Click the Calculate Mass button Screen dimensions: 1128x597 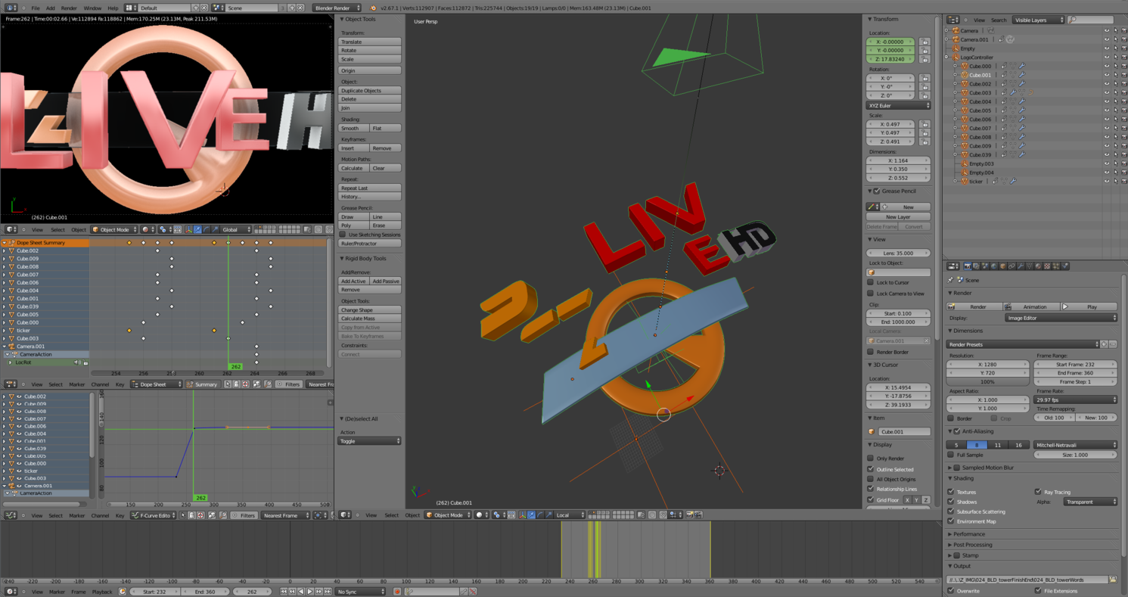click(x=369, y=319)
